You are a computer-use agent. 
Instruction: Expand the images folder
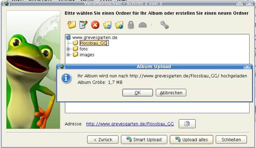click(x=68, y=54)
